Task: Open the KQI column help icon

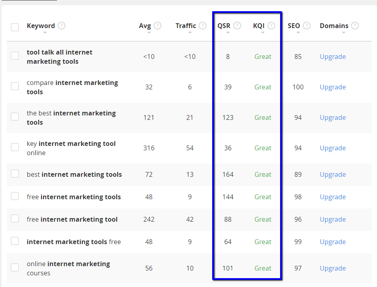Action: [x=271, y=25]
